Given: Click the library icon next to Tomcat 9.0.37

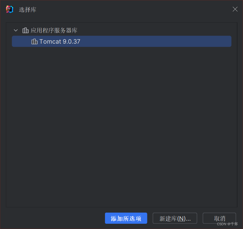Looking at the screenshot, I should tap(34, 41).
